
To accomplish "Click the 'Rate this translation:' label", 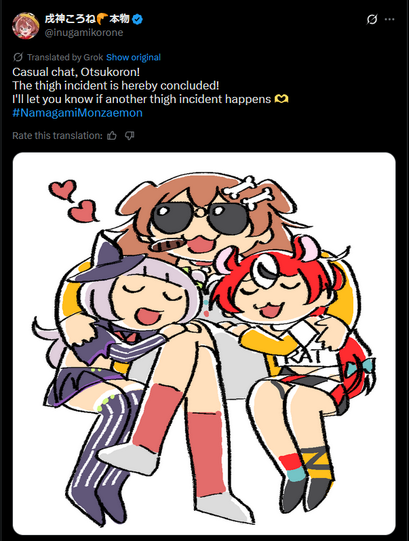I will click(57, 136).
